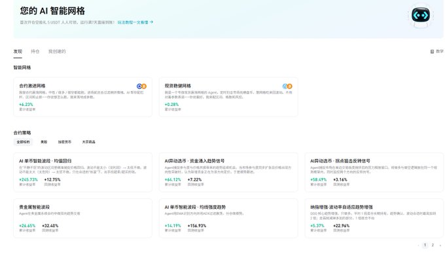This screenshot has height=254, width=445.
Task: Click the 合约策略 section heading
Action: [x=22, y=133]
